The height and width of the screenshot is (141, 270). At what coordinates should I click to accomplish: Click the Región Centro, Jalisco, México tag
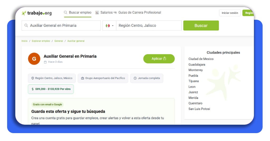coord(52,78)
